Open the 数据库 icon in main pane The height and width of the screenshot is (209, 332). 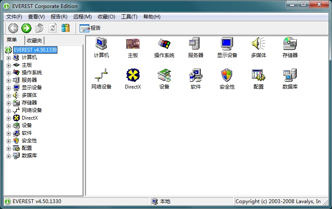290,75
